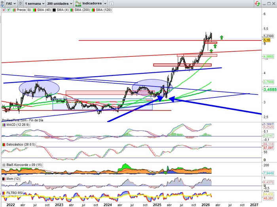
Task: Click the MACD (12 26 9) panel icon
Action: pyautogui.click(x=4, y=125)
